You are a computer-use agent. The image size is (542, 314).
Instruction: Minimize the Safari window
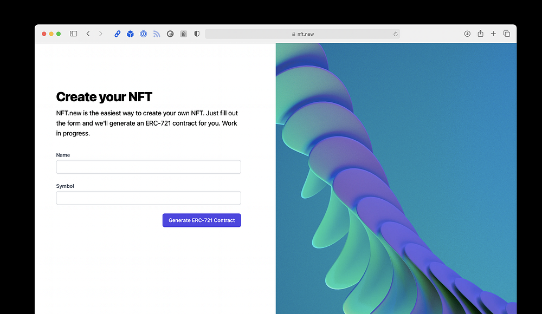(51, 34)
